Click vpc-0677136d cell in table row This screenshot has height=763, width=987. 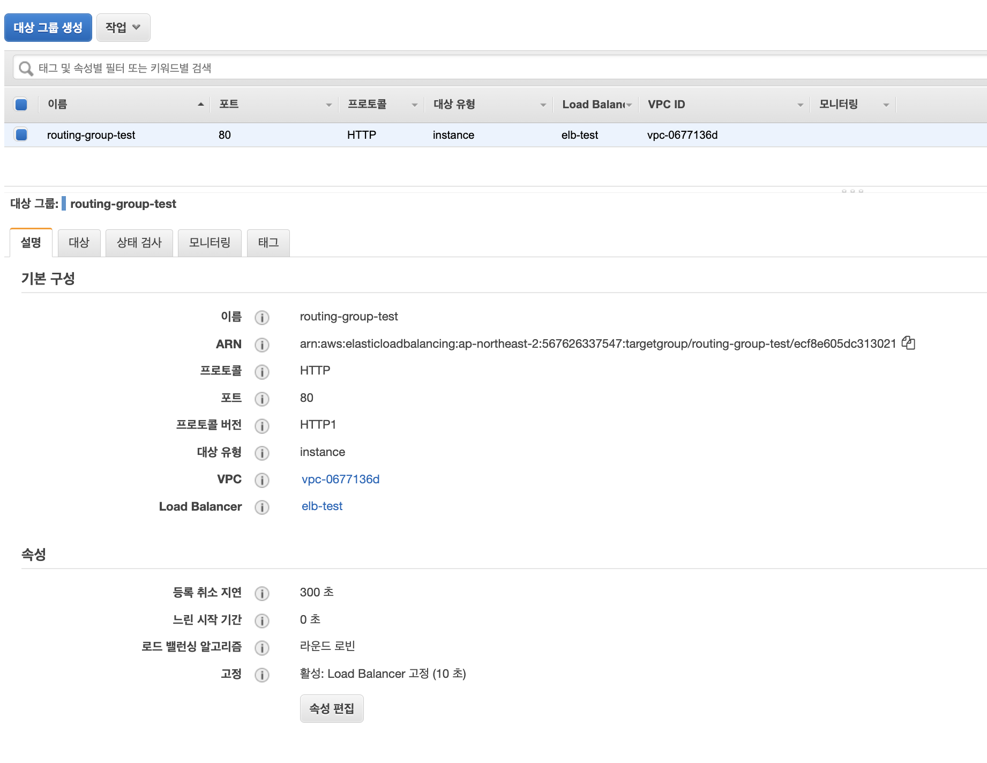[x=682, y=135]
